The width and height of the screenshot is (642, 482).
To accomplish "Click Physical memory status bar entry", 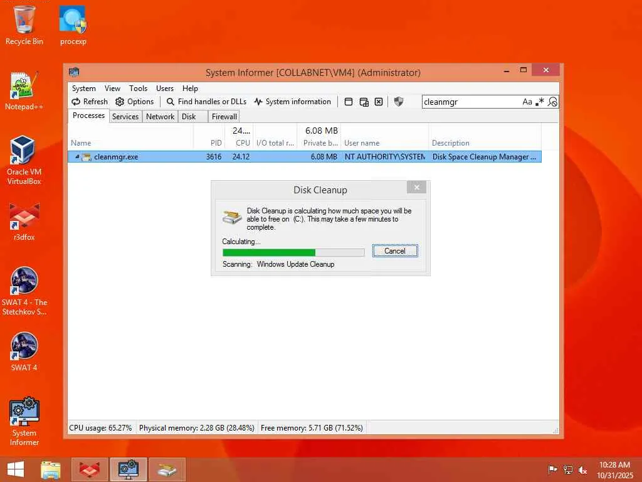I will (x=196, y=428).
